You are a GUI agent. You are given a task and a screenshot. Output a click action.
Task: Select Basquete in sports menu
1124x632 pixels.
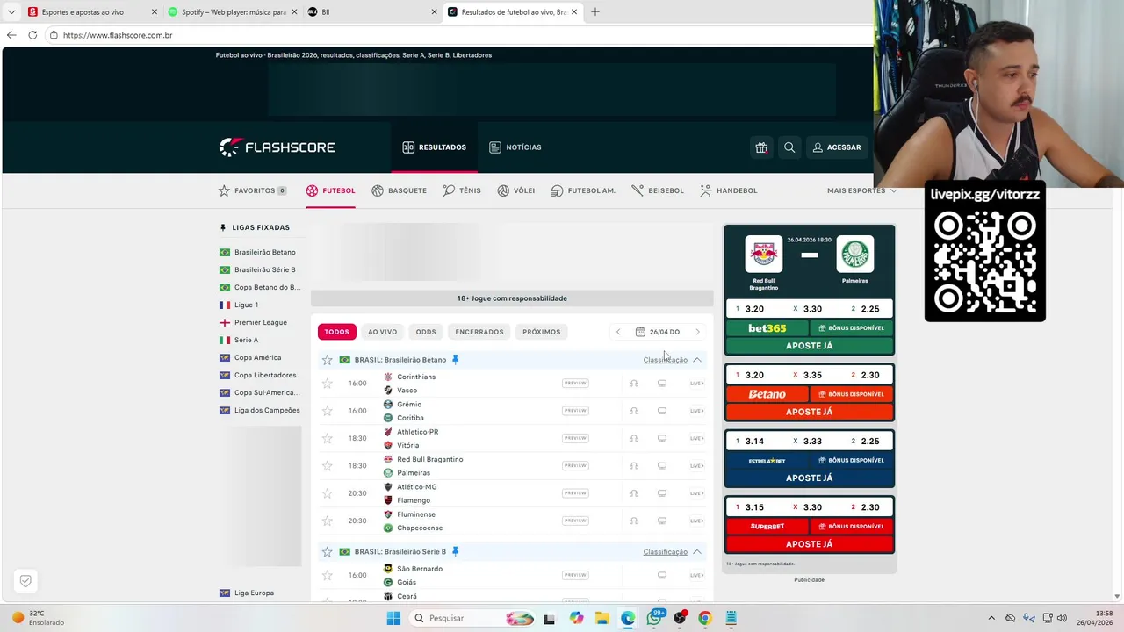[400, 190]
